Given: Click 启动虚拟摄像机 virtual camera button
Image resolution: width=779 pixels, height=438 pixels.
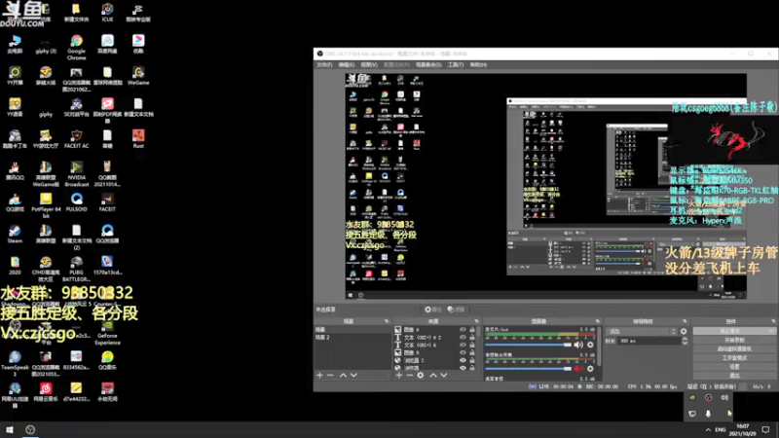Looking at the screenshot, I should coord(734,348).
